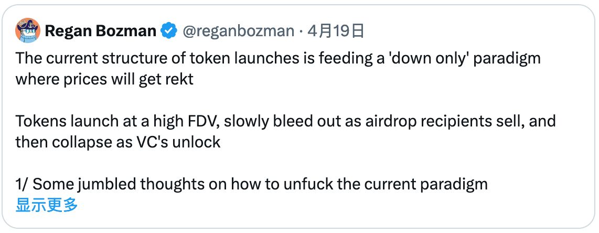
Task: Click the empty area right of 显示更多
Action: 315,205
